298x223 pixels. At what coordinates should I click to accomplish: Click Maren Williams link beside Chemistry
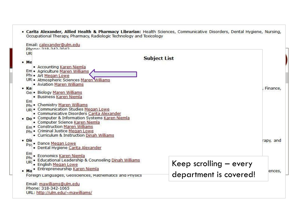click(73, 105)
